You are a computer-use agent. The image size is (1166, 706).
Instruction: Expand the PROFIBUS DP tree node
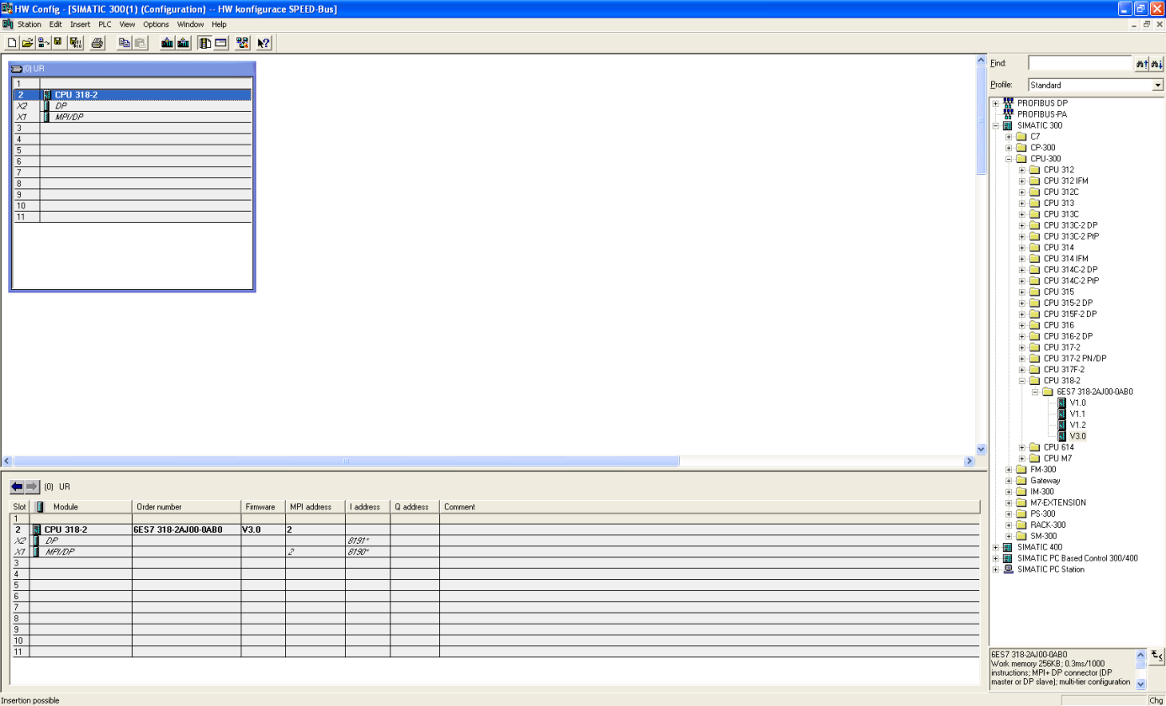click(996, 103)
